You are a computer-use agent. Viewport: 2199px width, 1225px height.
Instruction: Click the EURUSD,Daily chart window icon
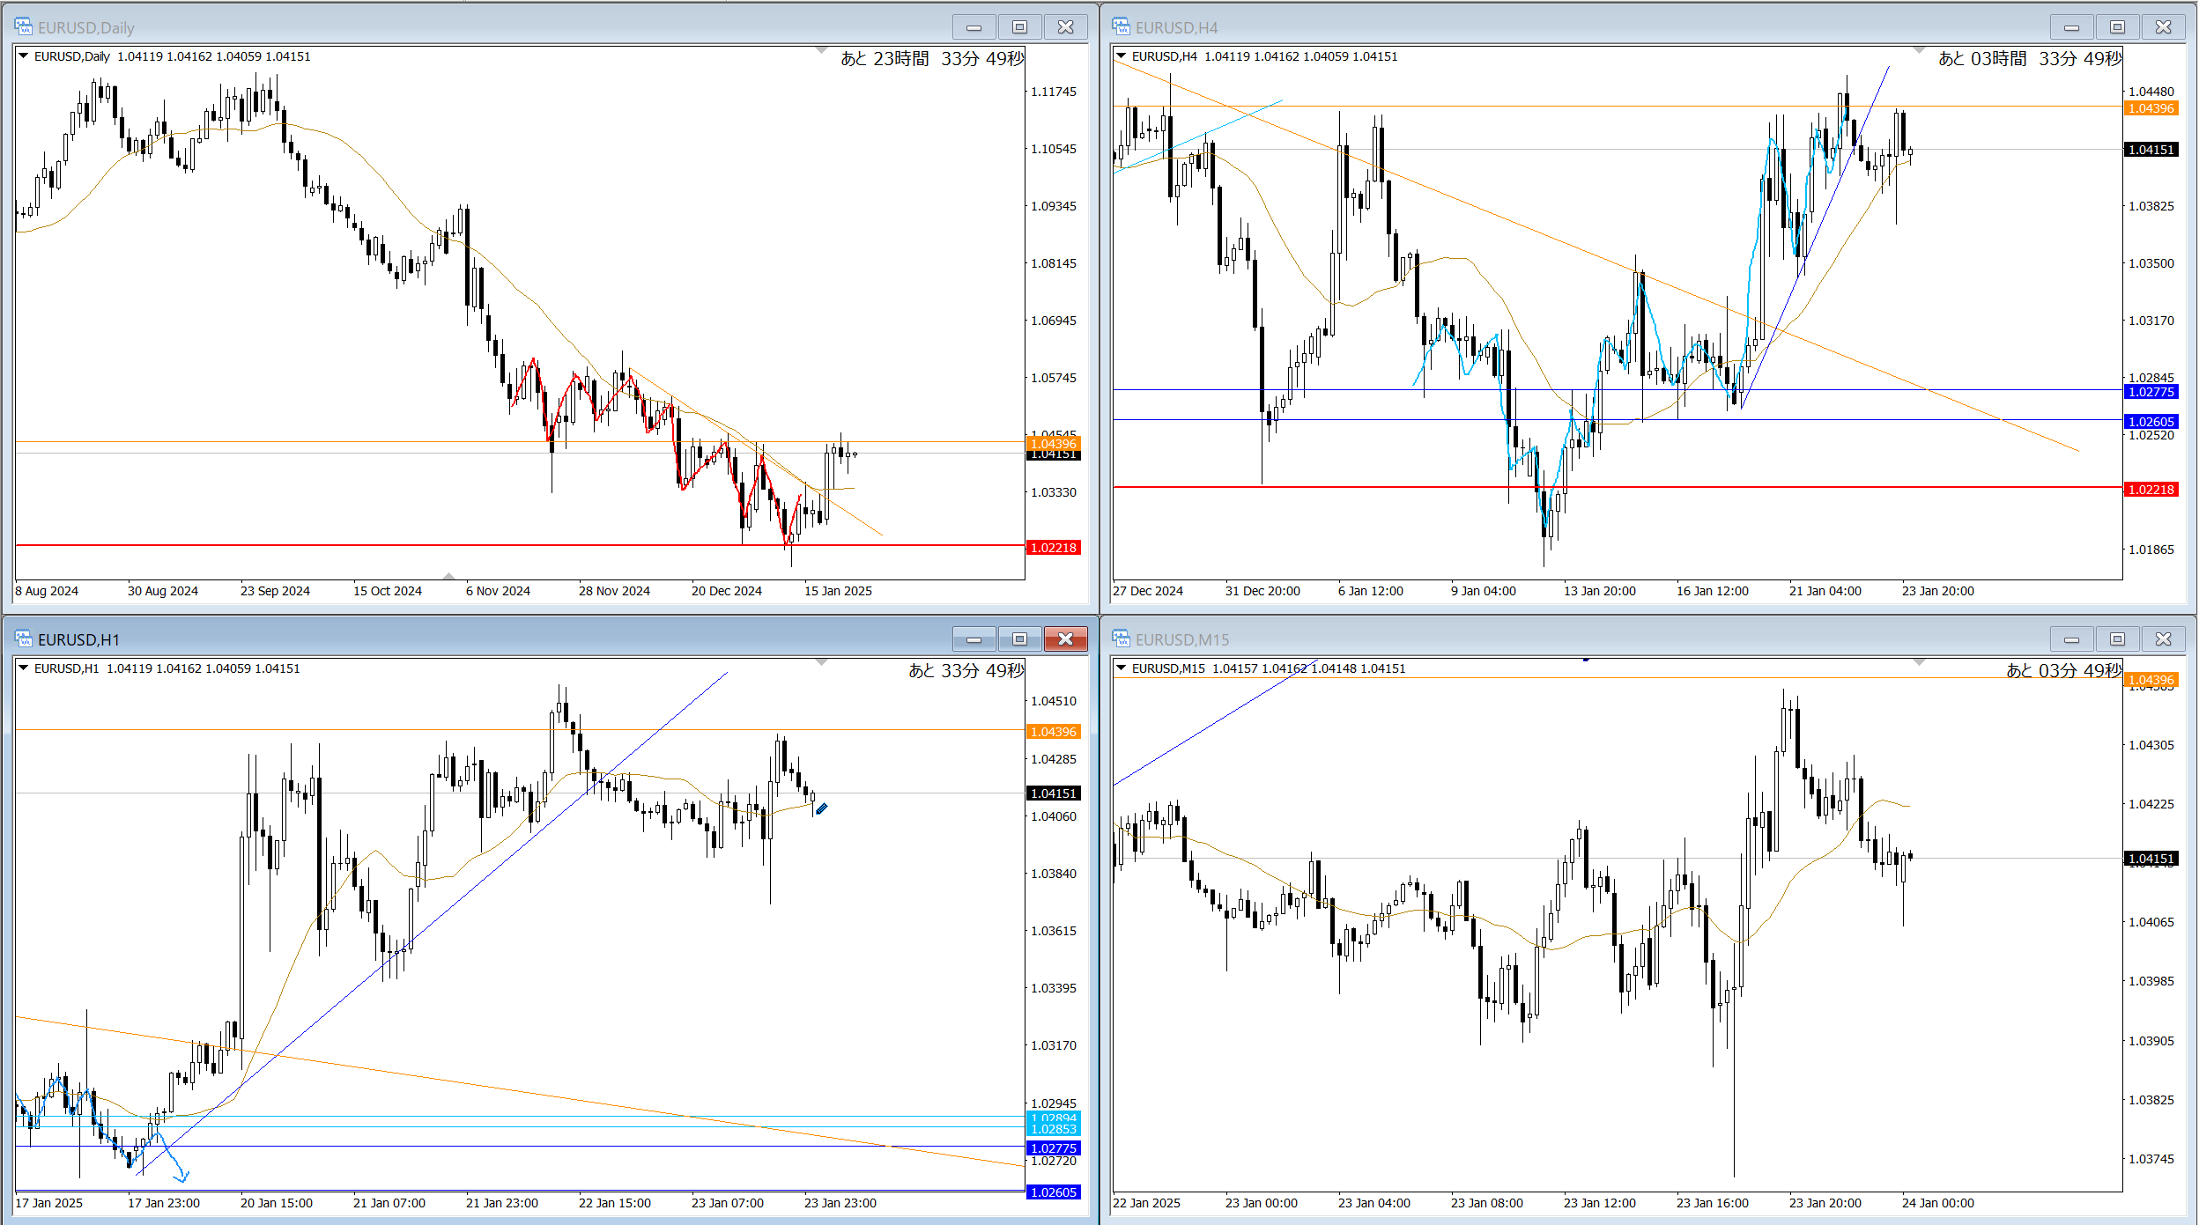[x=23, y=26]
